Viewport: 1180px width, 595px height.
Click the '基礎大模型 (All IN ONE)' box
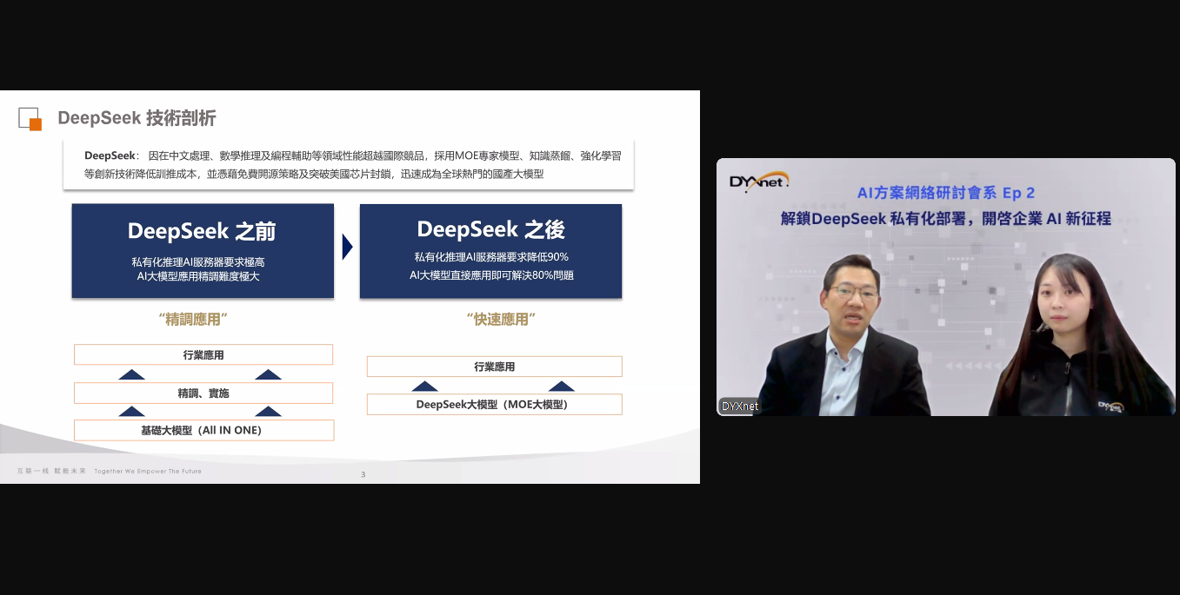[x=203, y=430]
